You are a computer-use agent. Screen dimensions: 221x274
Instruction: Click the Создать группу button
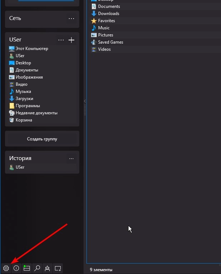point(42,139)
